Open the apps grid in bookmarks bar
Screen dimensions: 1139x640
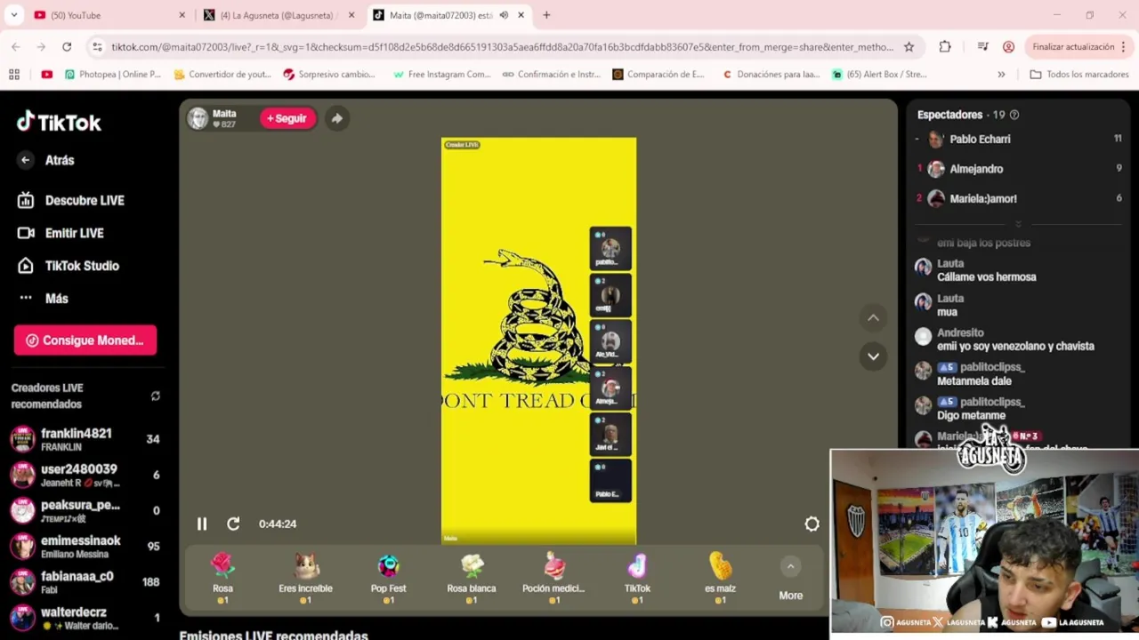click(14, 75)
